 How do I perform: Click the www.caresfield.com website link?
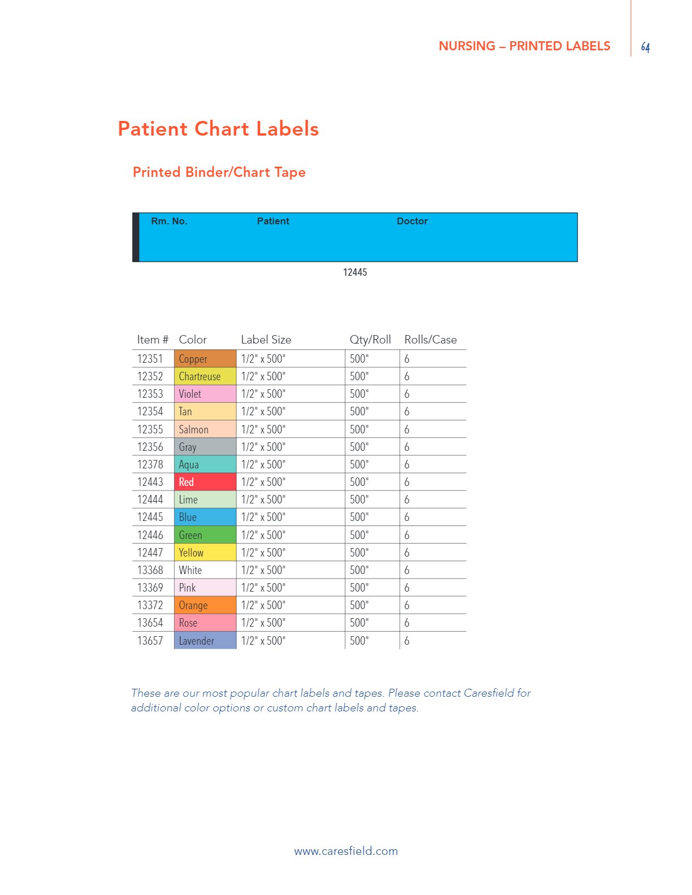pyautogui.click(x=346, y=851)
